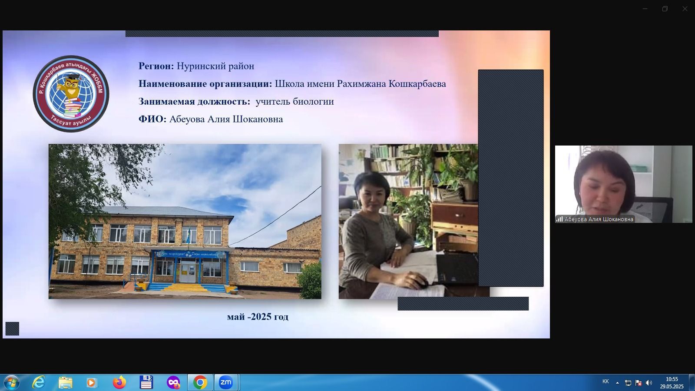Open Windows Media Player from taskbar
The height and width of the screenshot is (391, 695).
click(91, 382)
